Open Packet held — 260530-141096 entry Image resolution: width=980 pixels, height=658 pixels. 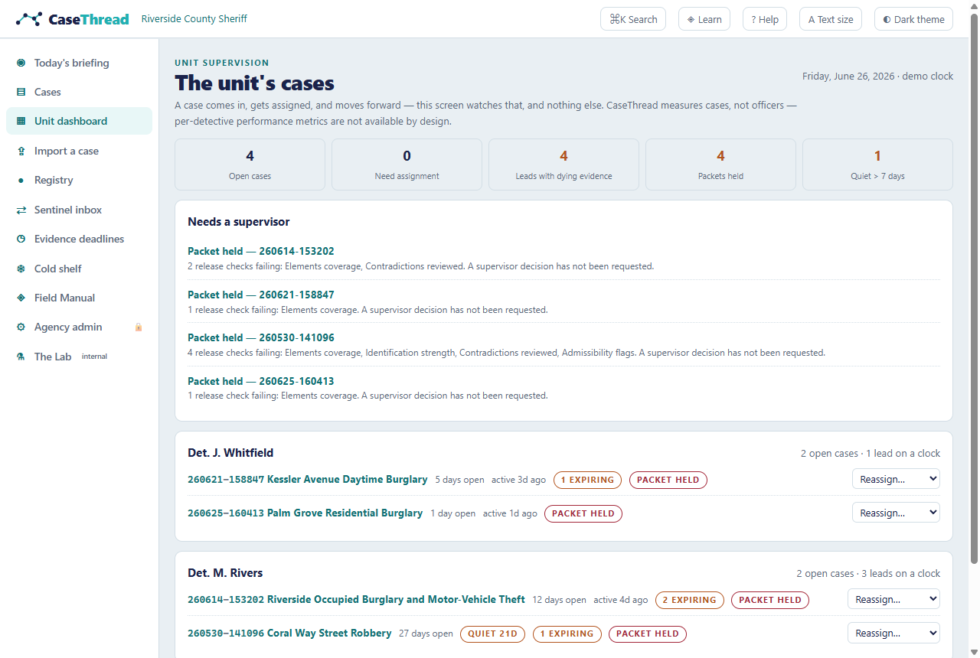pyautogui.click(x=261, y=337)
